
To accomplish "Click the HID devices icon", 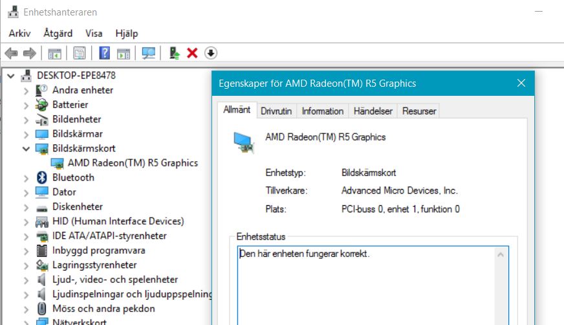I will pyautogui.click(x=42, y=221).
